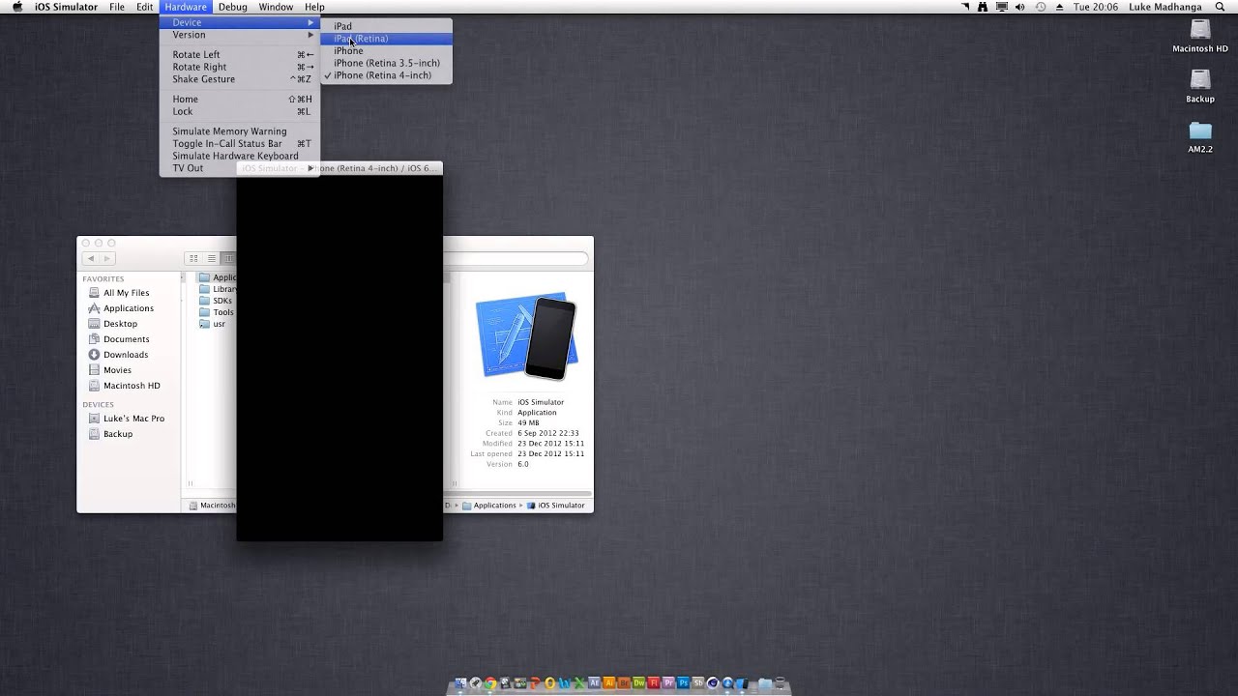
Task: Go back in the Finder window
Action: coord(91,258)
